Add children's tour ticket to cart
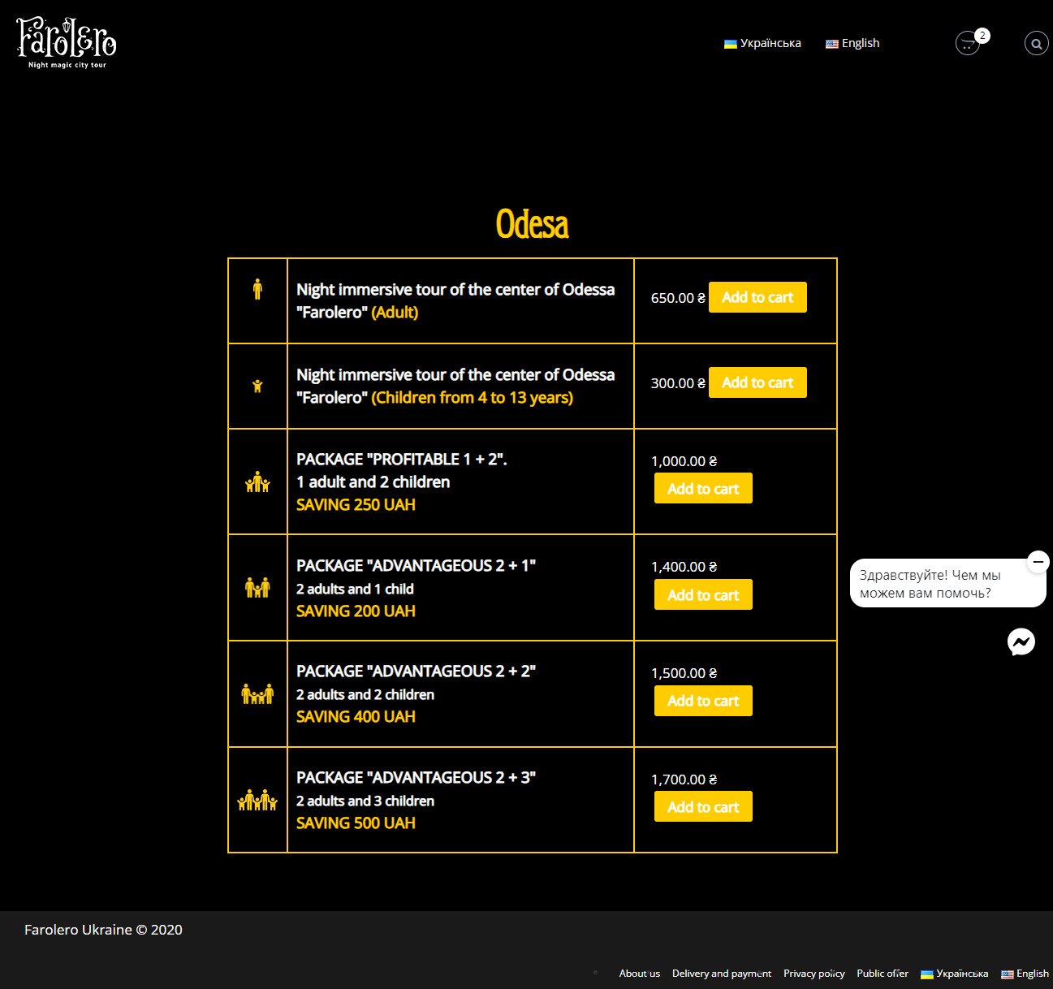Image resolution: width=1053 pixels, height=989 pixels. point(757,382)
